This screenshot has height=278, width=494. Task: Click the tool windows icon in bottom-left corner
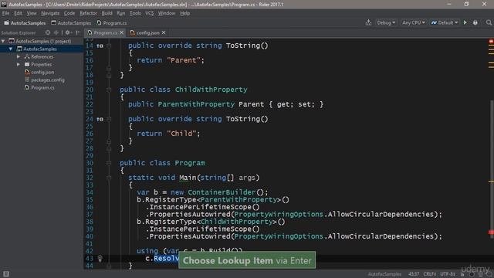[x=5, y=274]
